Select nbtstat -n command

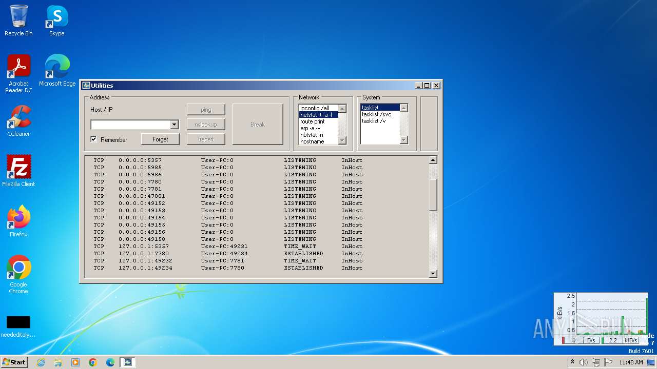pyautogui.click(x=318, y=135)
